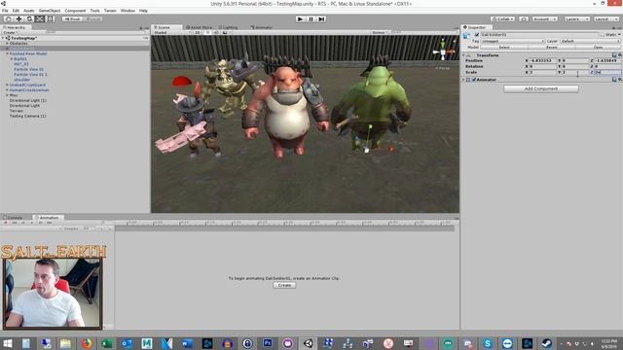Select the Rotate tool in the toolbar
This screenshot has height=350, width=623.
pyautogui.click(x=29, y=19)
